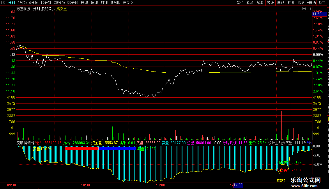Viewport: 329px width, 189px height.
Task: Open the 多分时 multi-day view
Action: [115, 3]
